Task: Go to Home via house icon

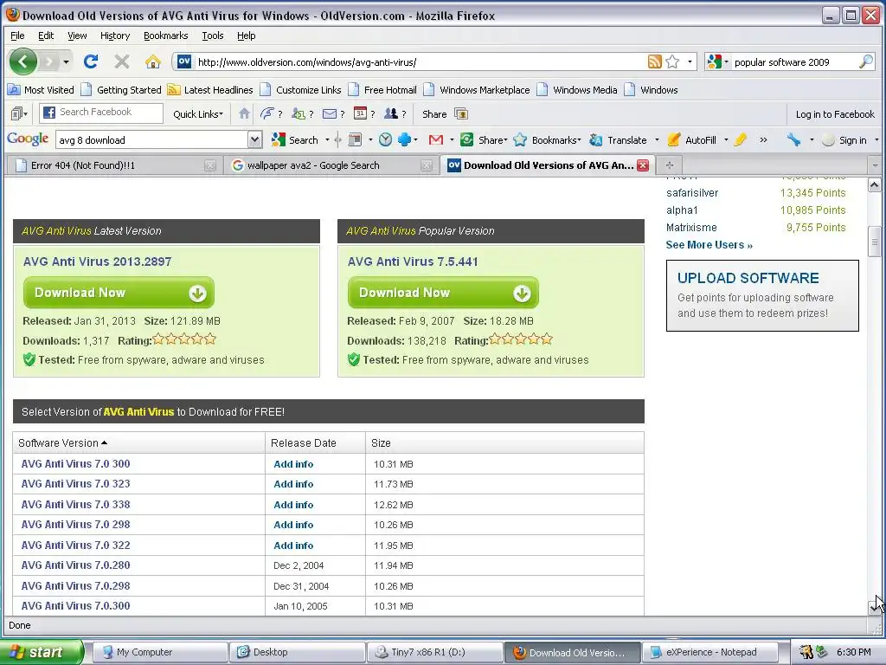Action: tap(152, 61)
